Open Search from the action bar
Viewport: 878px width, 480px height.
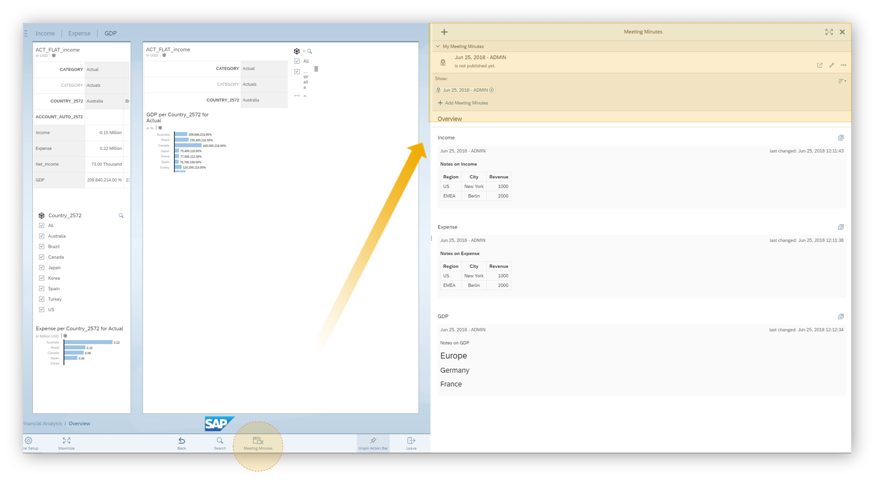(220, 441)
